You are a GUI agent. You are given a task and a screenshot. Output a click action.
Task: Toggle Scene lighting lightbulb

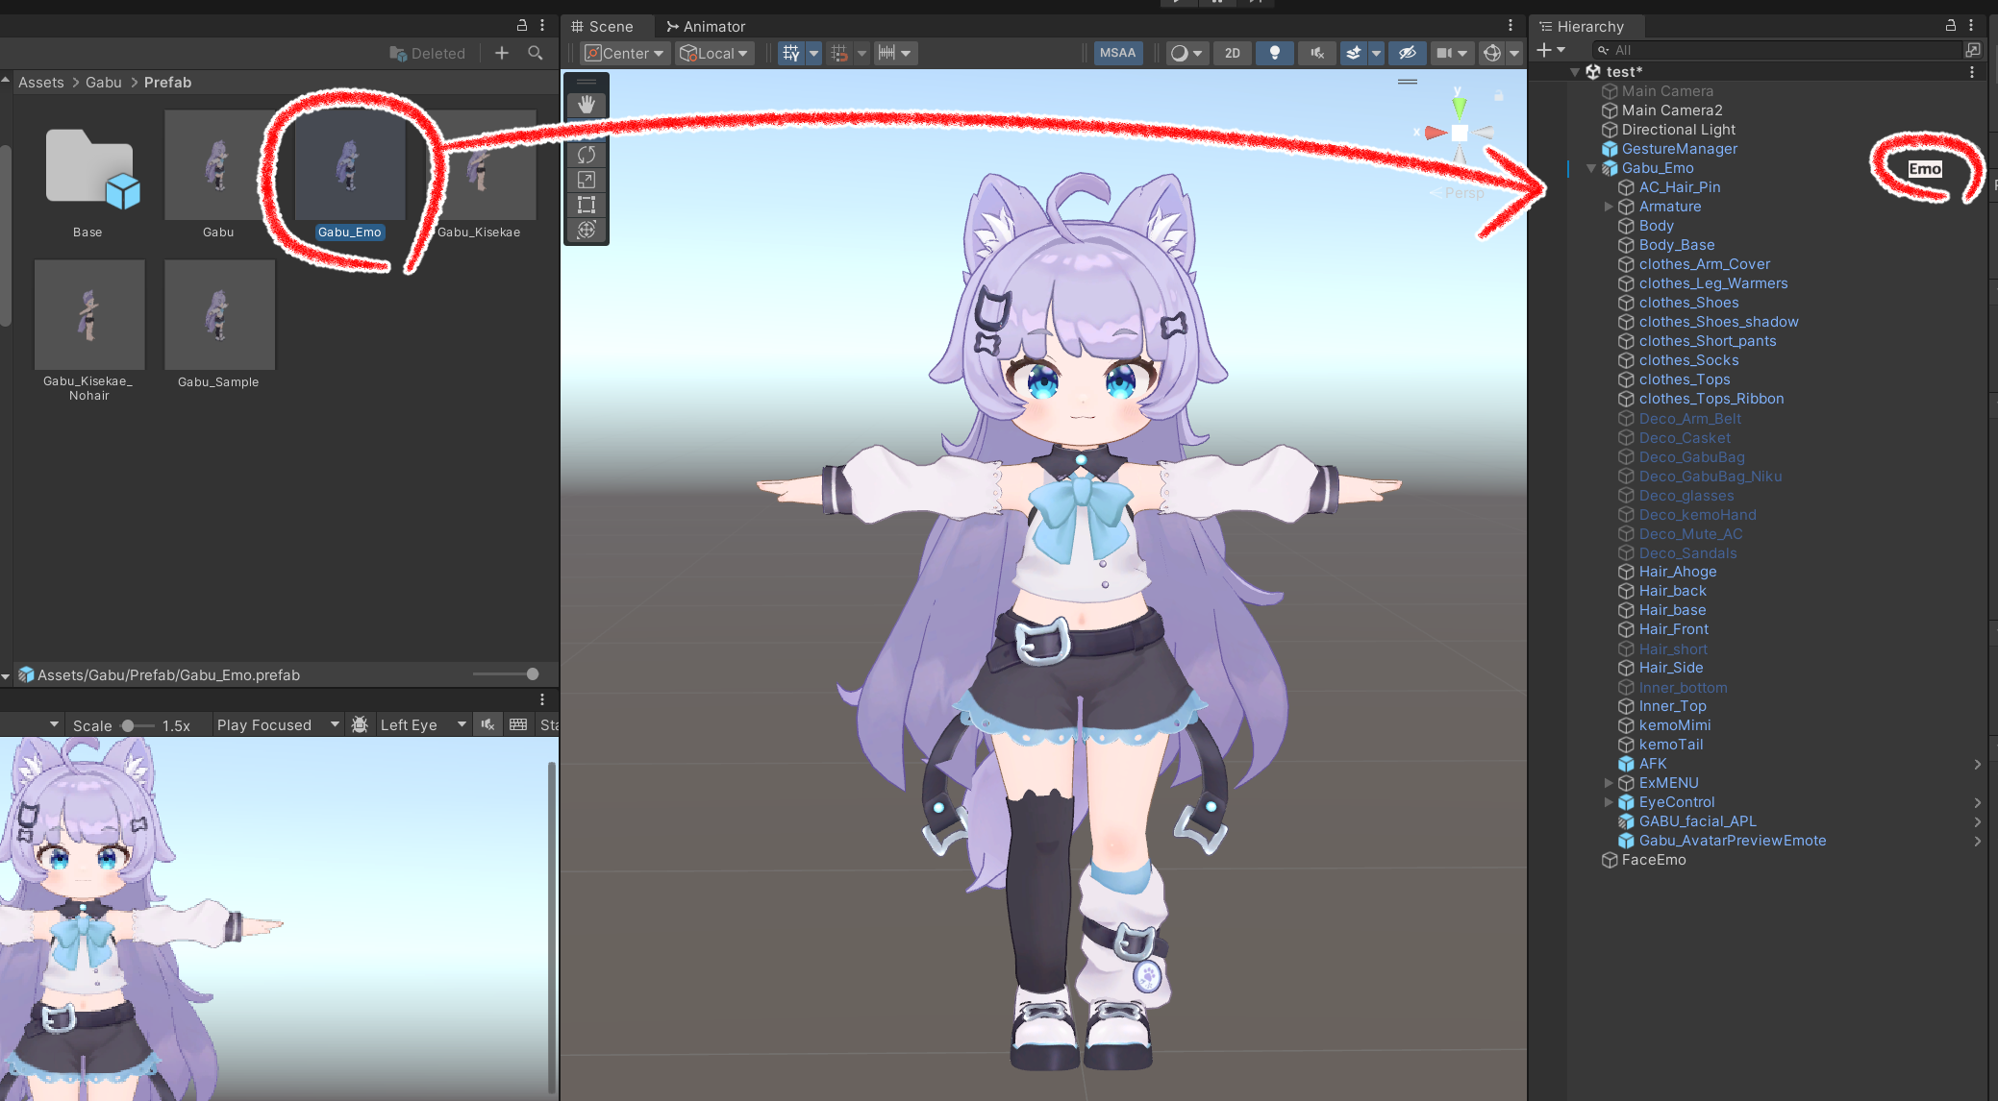[x=1274, y=54]
